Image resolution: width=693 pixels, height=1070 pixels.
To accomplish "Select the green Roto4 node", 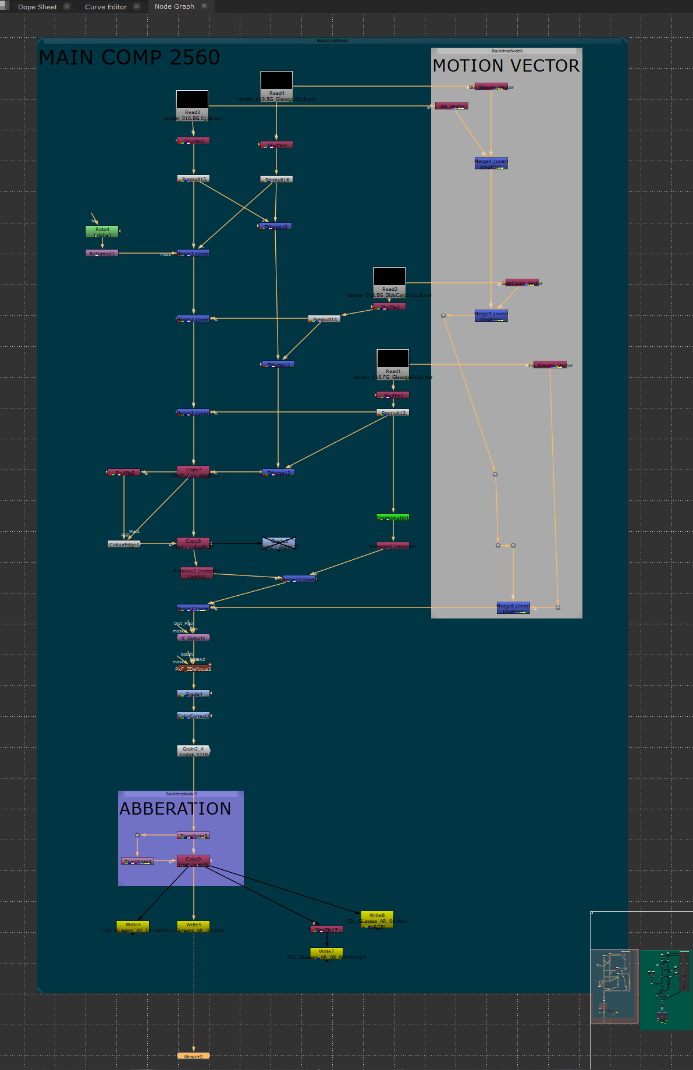I will click(102, 232).
